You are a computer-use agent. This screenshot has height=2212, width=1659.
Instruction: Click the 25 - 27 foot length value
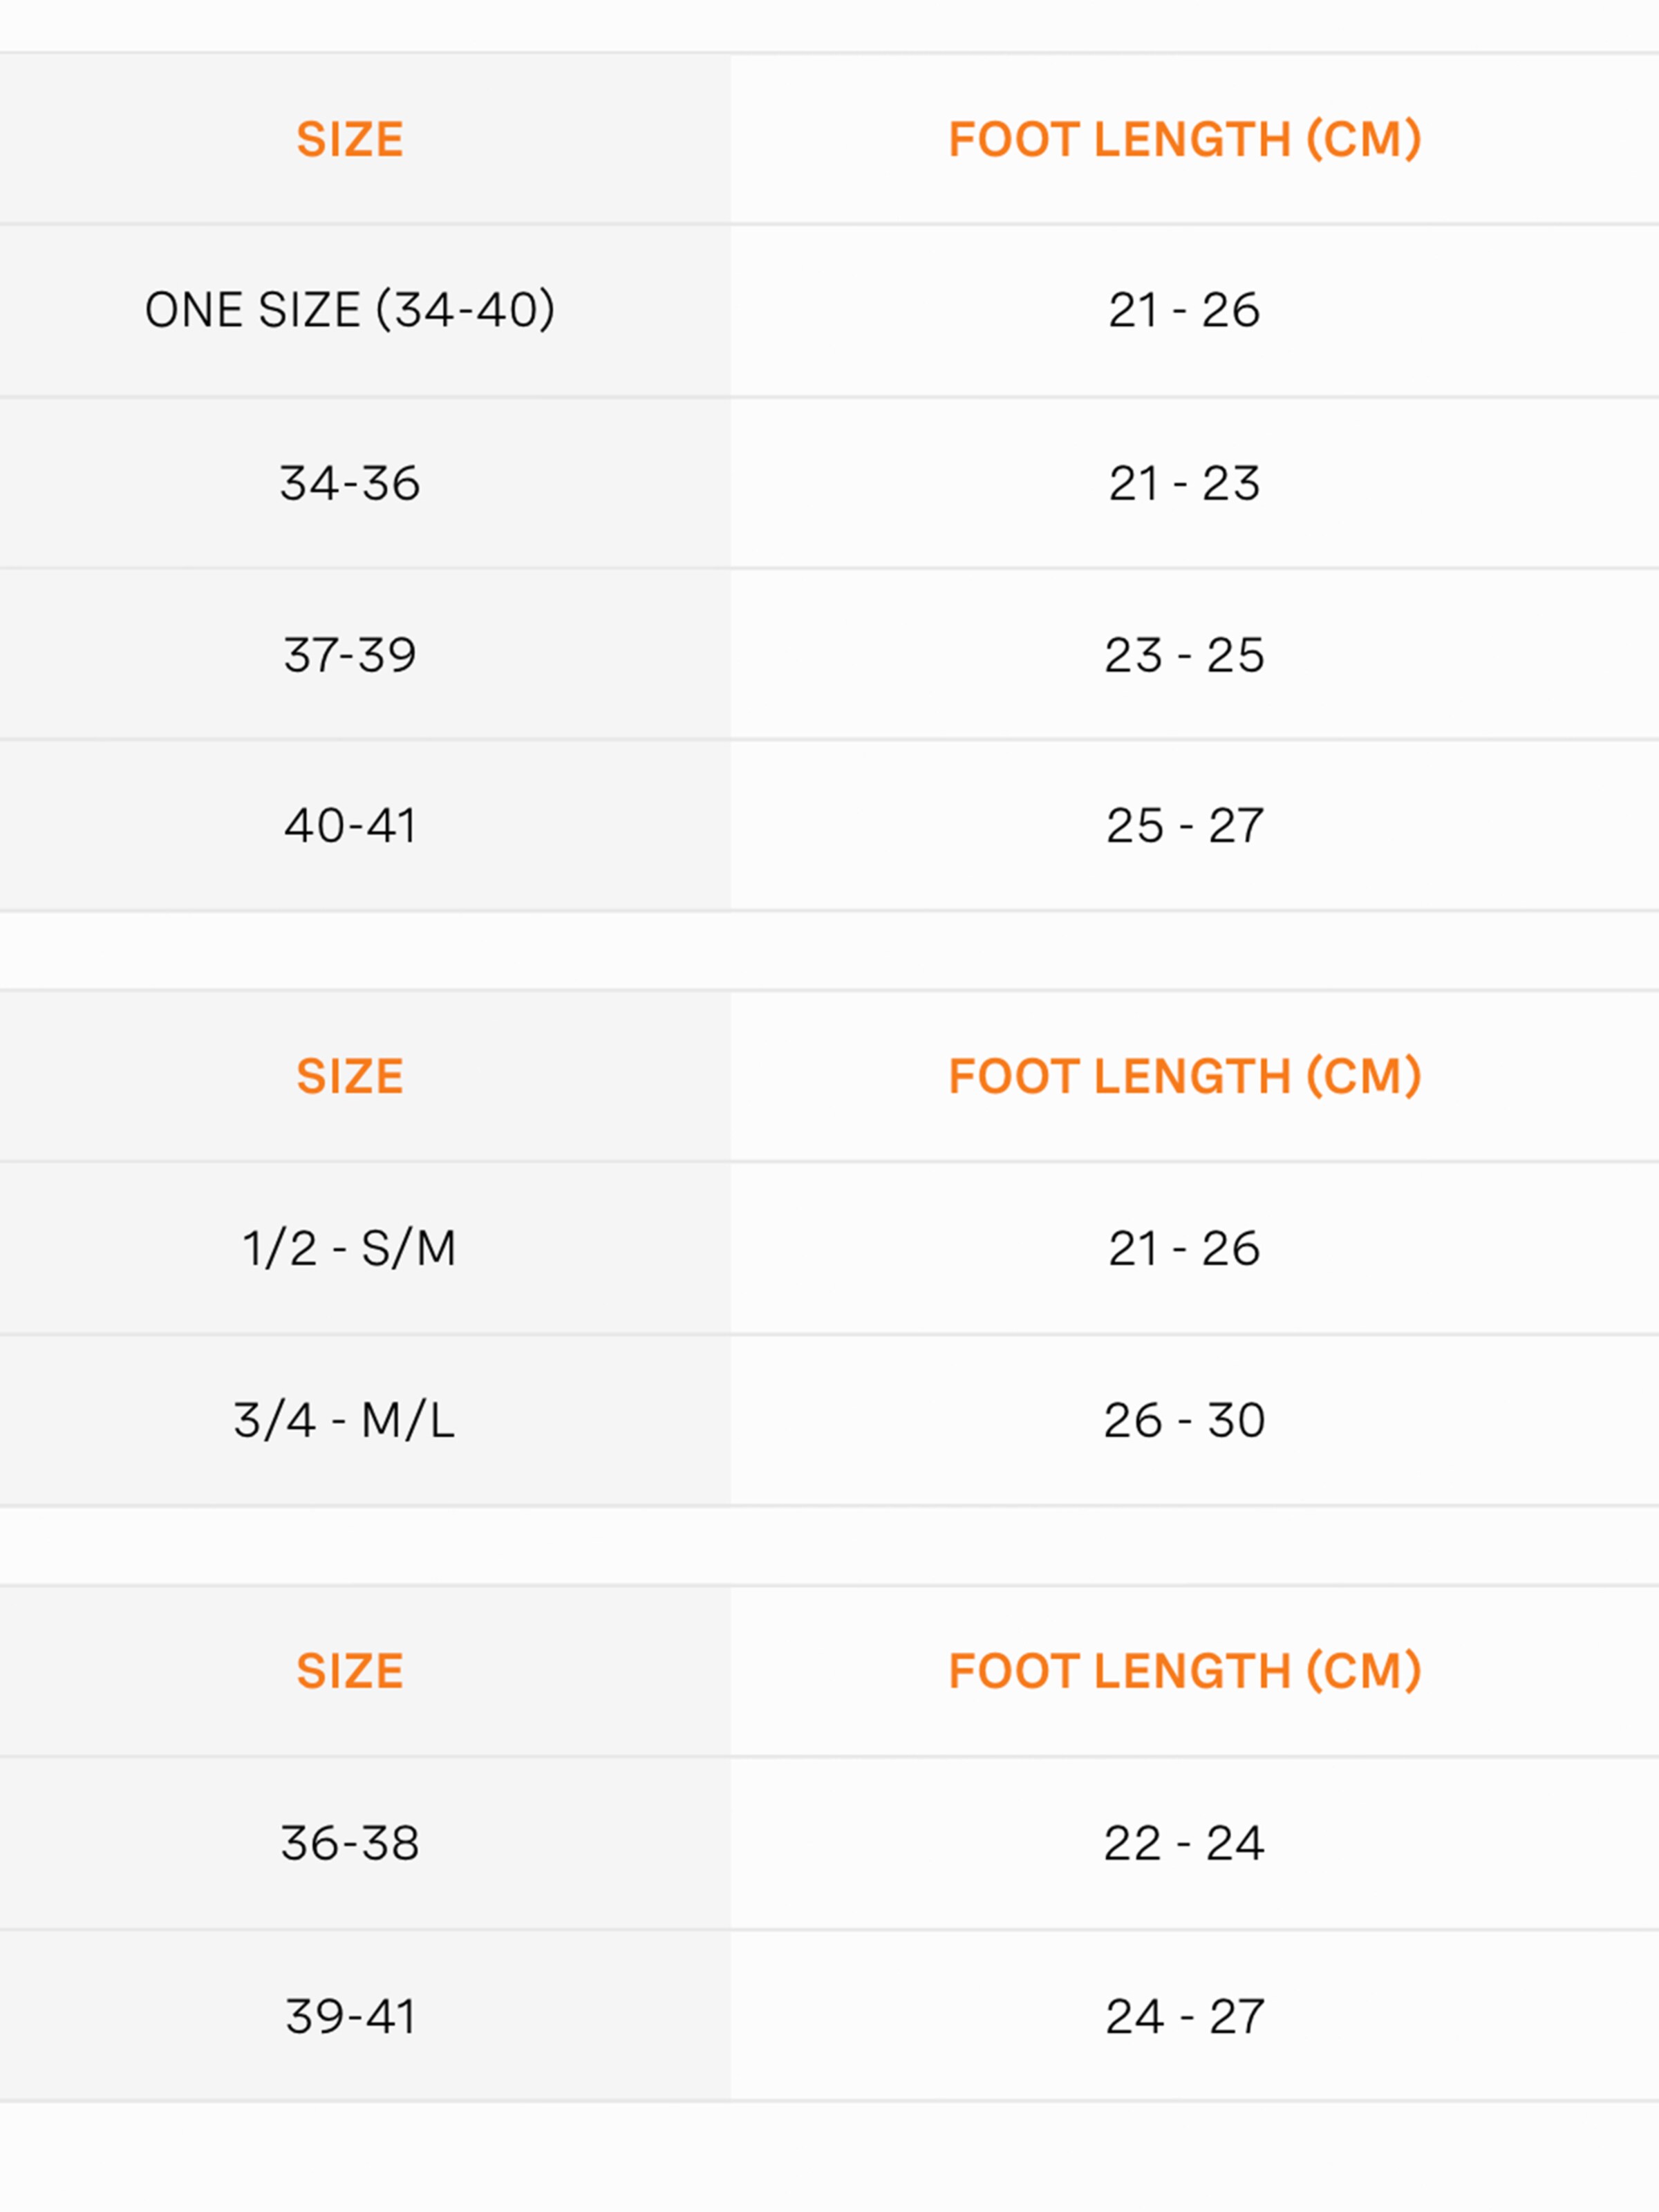(x=1184, y=826)
